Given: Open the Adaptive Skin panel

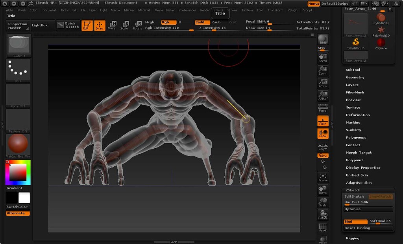Looking at the screenshot, I should tap(358, 182).
